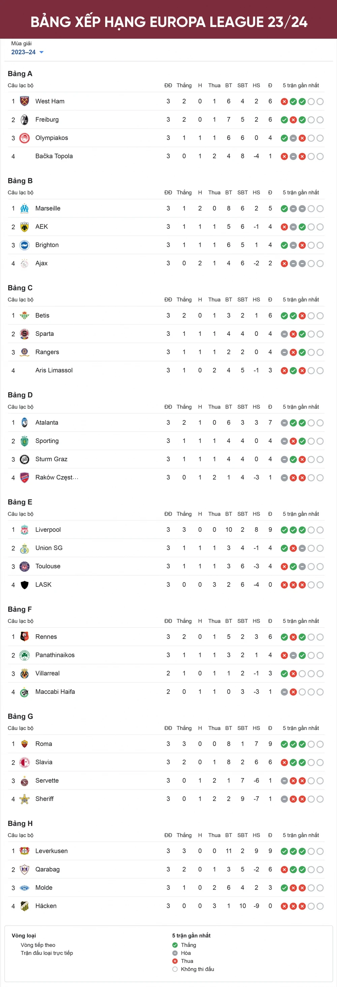Click the Betis logo in Bảng C
The image size is (337, 987).
tap(24, 315)
